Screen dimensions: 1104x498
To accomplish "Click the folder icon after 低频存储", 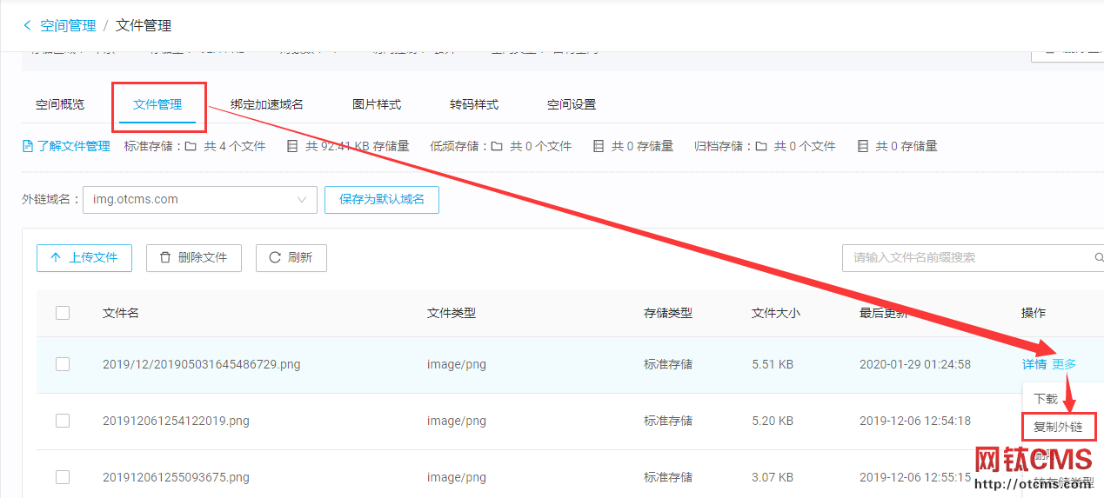I will 497,146.
